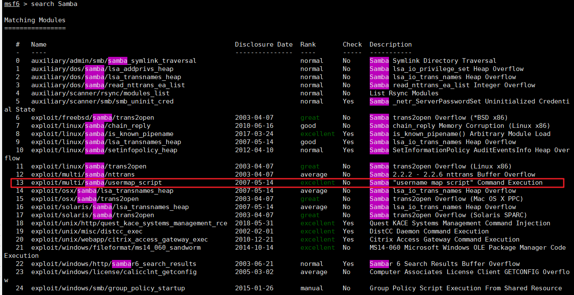
Task: Select exploit/solaris/samba/lsa_transnames_heap module name
Action: point(110,207)
